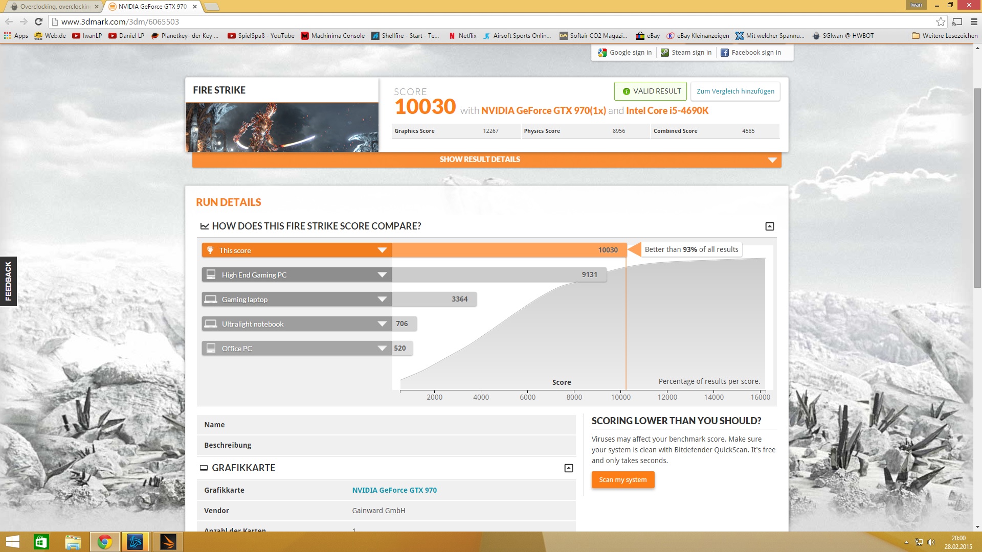Open the Planetkey bookmark
This screenshot has width=982, height=552.
tap(185, 36)
